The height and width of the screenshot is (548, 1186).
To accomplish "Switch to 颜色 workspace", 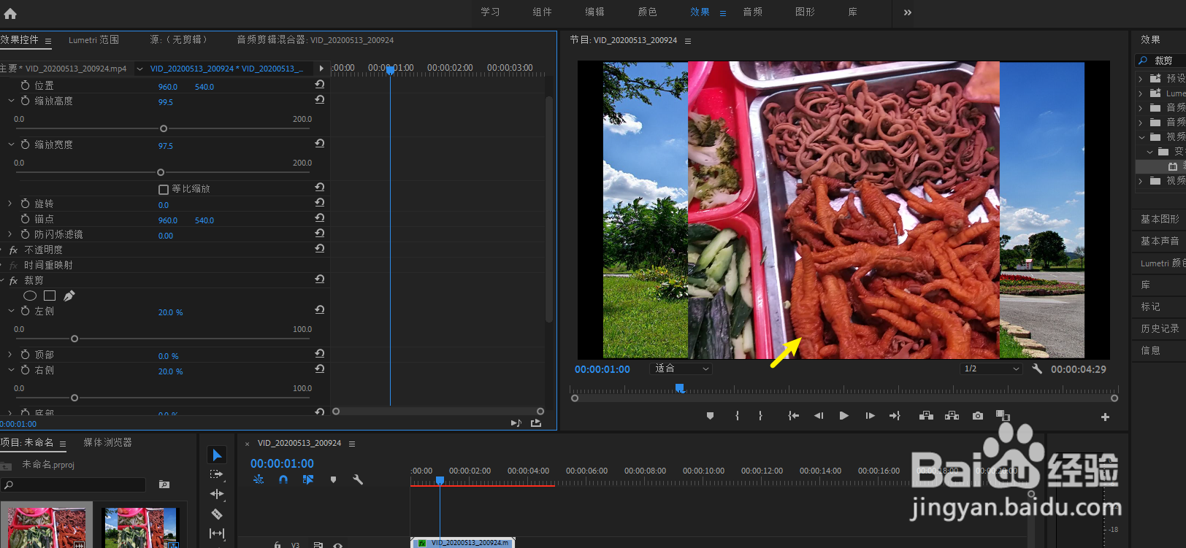I will (x=648, y=12).
